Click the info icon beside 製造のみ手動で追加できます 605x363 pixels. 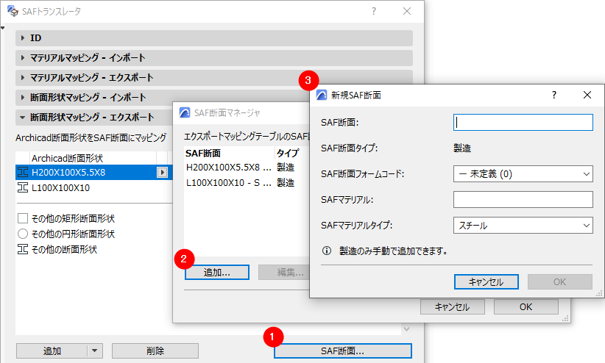coord(327,251)
